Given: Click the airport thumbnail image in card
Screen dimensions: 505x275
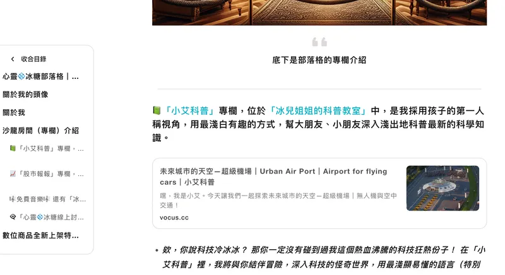Looking at the screenshot, I should 443,188.
